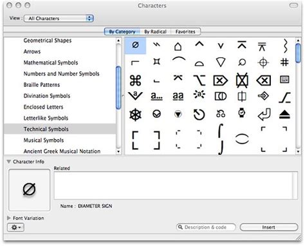Image resolution: width=305 pixels, height=246 pixels.
Task: Select the helm wheel symbol
Action: coord(135,115)
